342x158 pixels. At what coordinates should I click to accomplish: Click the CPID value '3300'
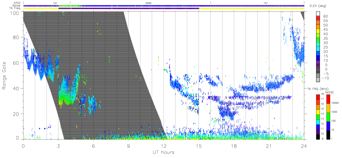point(148,3)
